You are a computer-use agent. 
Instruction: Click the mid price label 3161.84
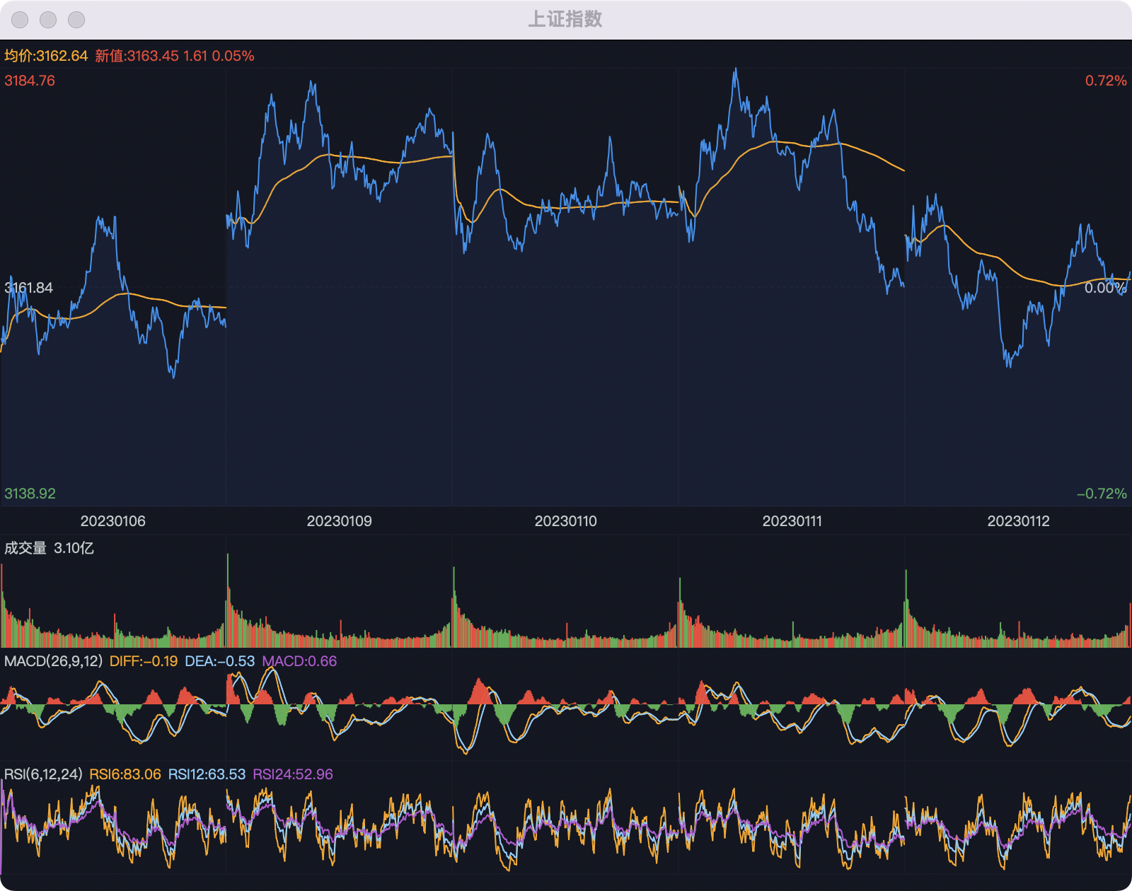29,288
